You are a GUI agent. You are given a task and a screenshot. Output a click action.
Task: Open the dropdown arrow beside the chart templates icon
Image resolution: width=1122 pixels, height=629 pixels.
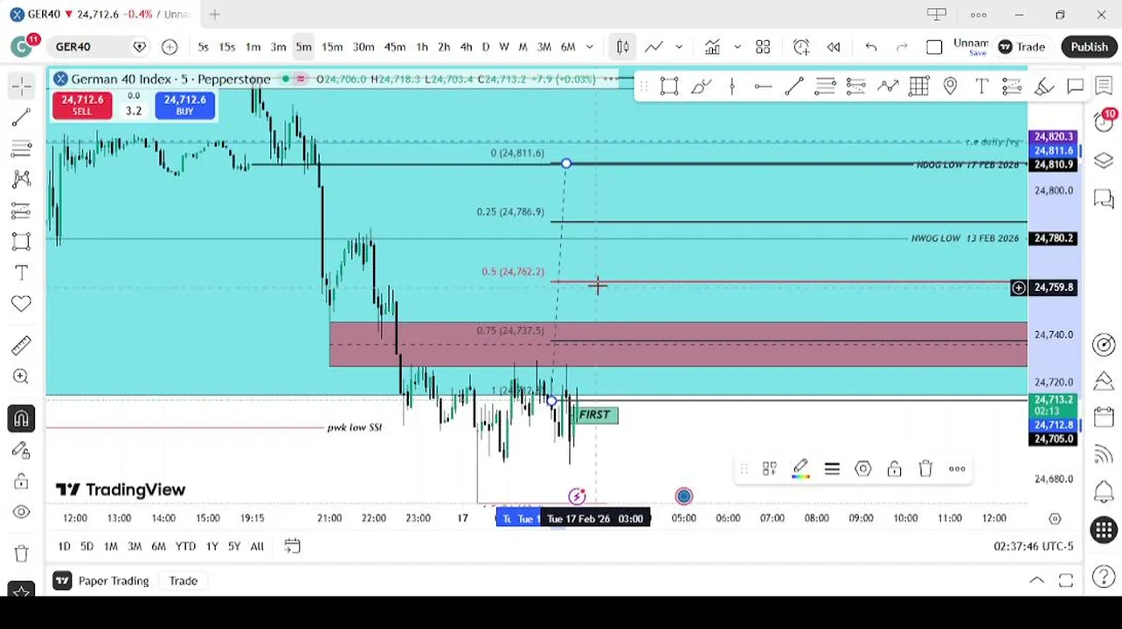[x=737, y=46]
